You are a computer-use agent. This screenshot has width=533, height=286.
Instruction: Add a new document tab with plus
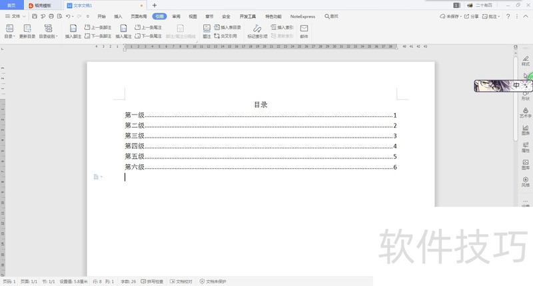point(155,5)
